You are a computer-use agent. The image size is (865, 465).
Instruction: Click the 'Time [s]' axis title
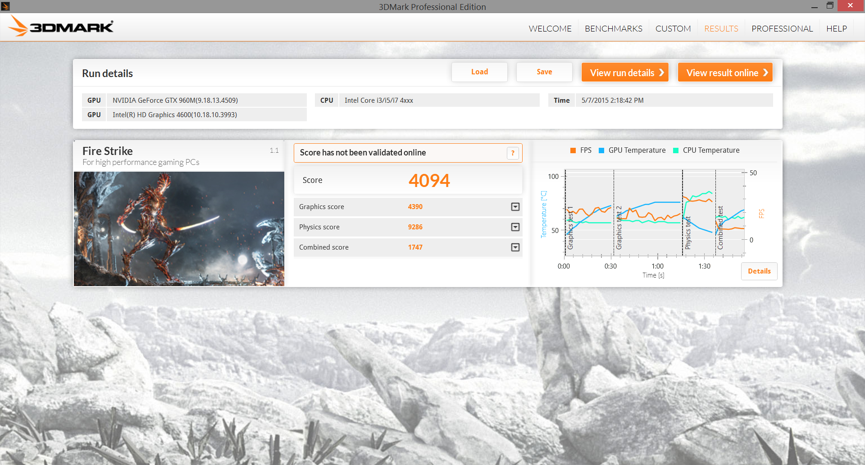click(x=653, y=275)
